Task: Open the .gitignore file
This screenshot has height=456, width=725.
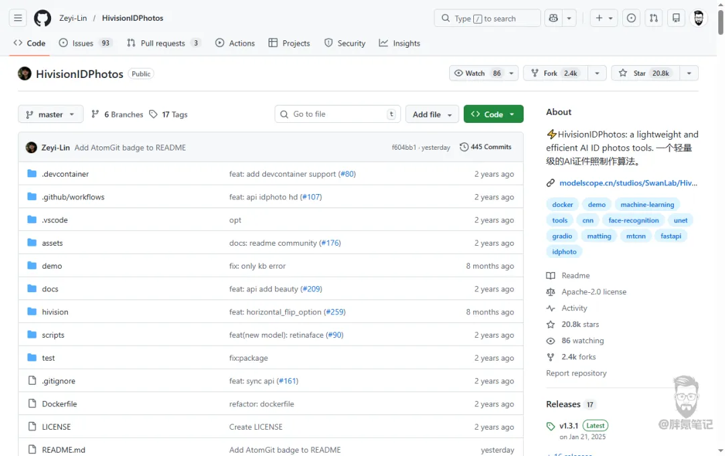Action: click(58, 381)
